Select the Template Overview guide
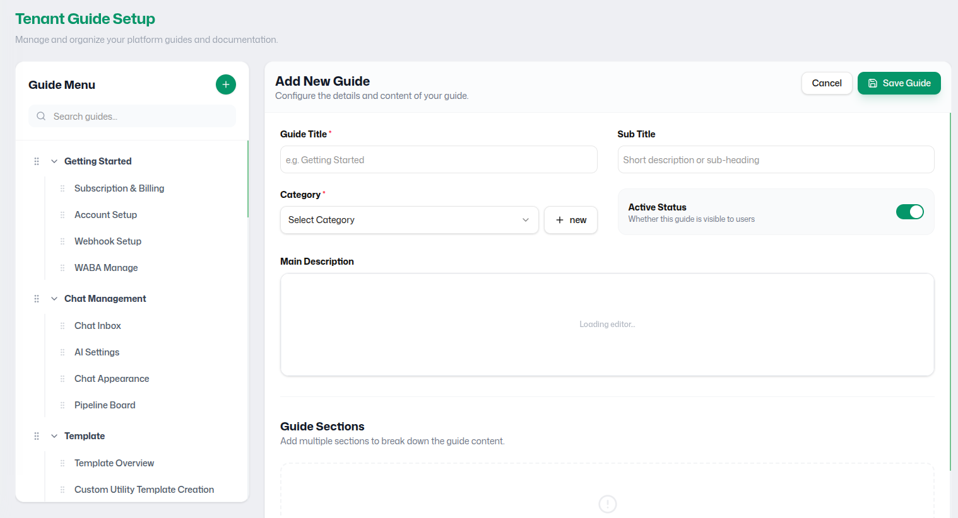 114,463
